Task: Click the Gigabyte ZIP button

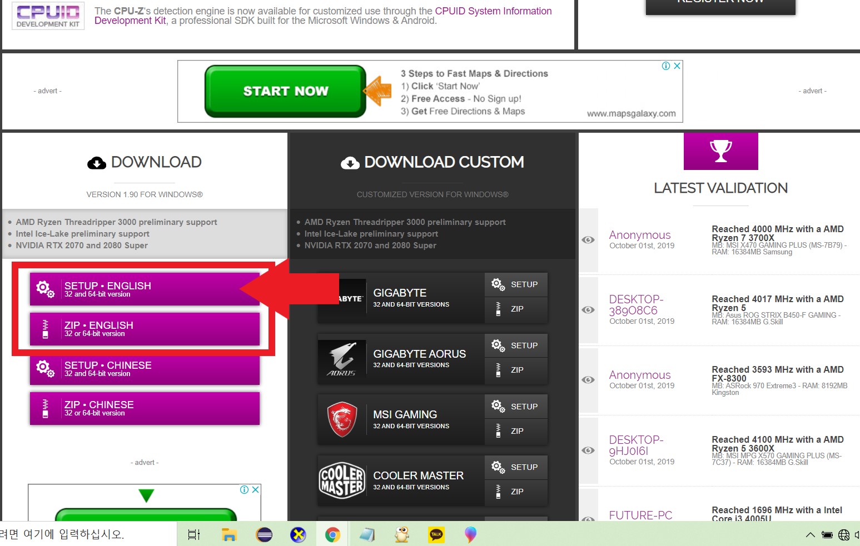Action: point(516,309)
